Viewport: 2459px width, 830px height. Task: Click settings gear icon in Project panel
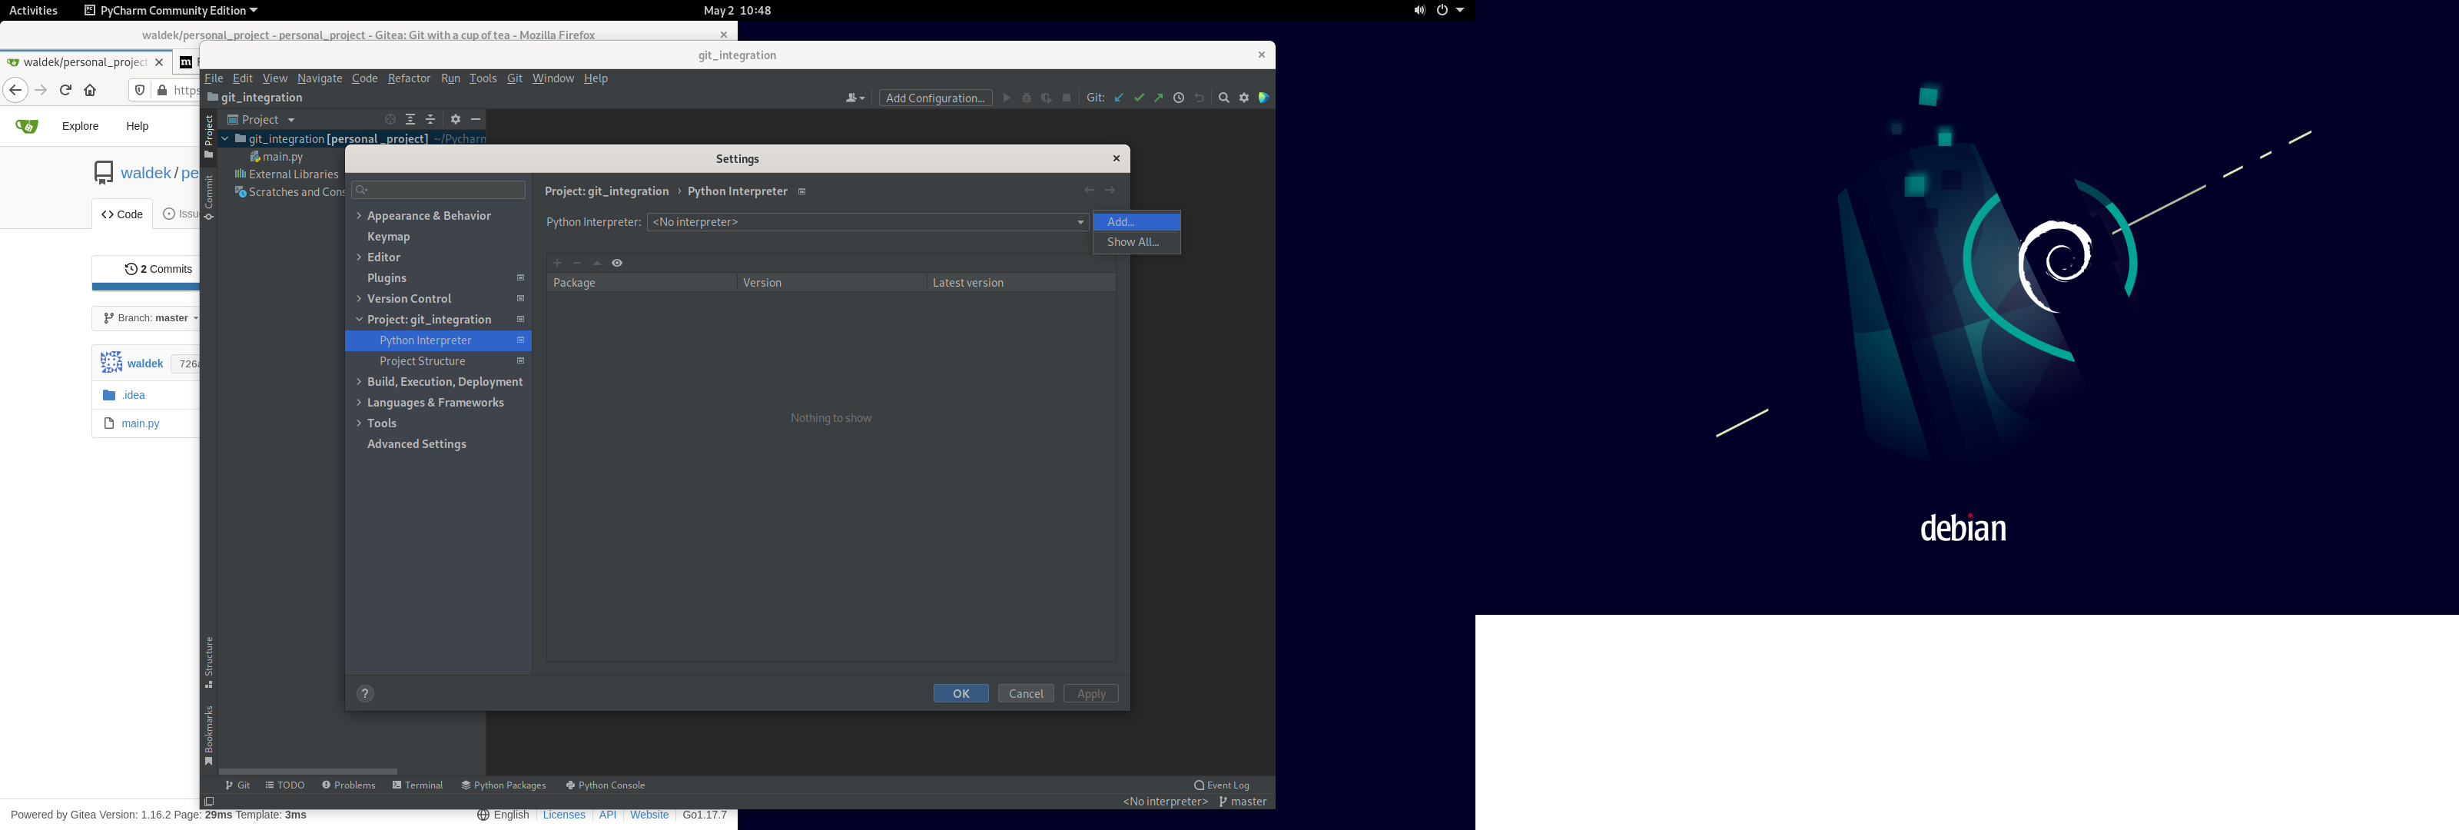coord(455,119)
